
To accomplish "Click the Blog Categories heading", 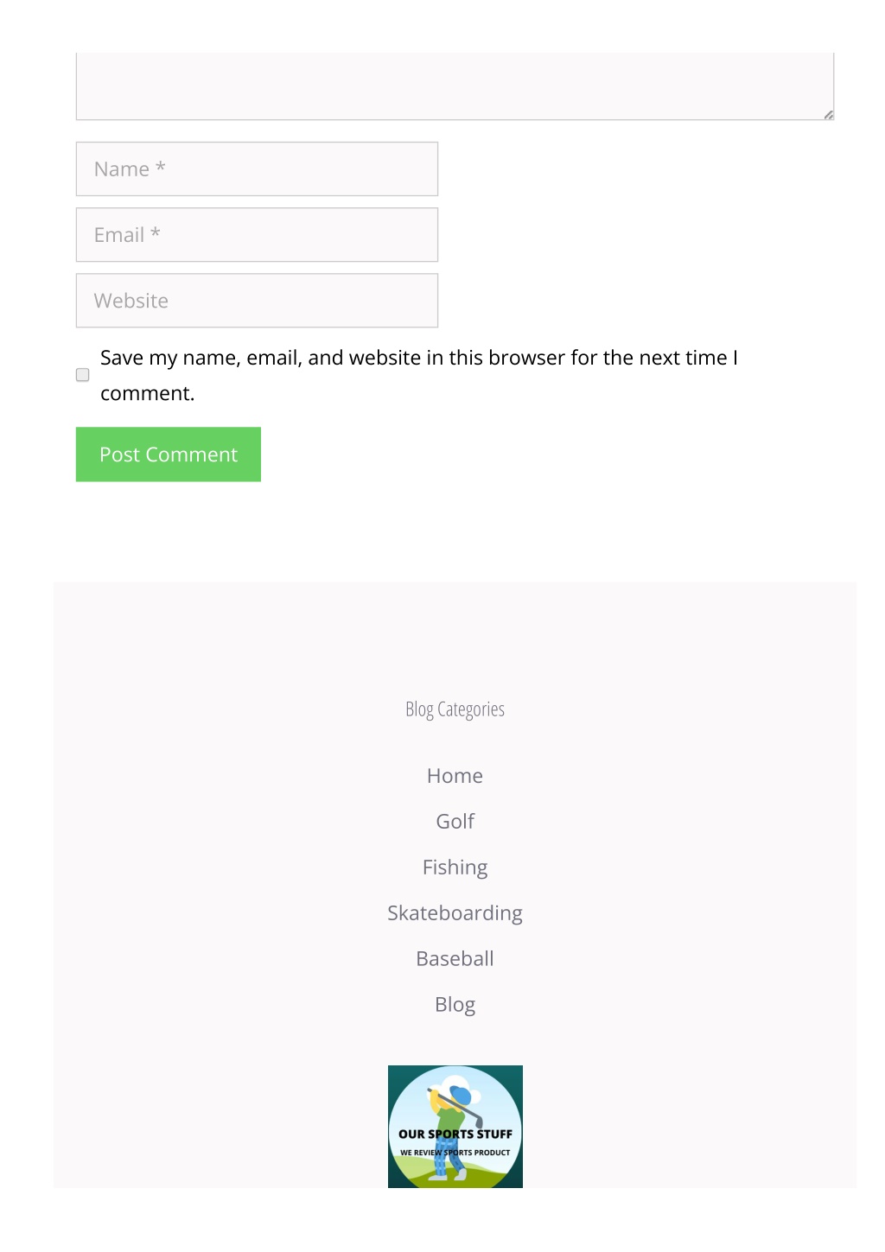I will (x=455, y=709).
